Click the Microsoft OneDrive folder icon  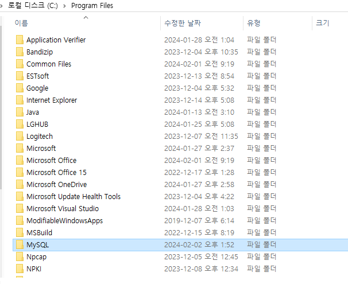pos(20,184)
